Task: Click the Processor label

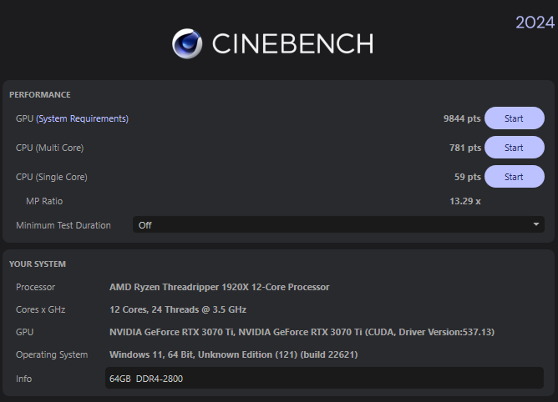Action: coord(36,287)
